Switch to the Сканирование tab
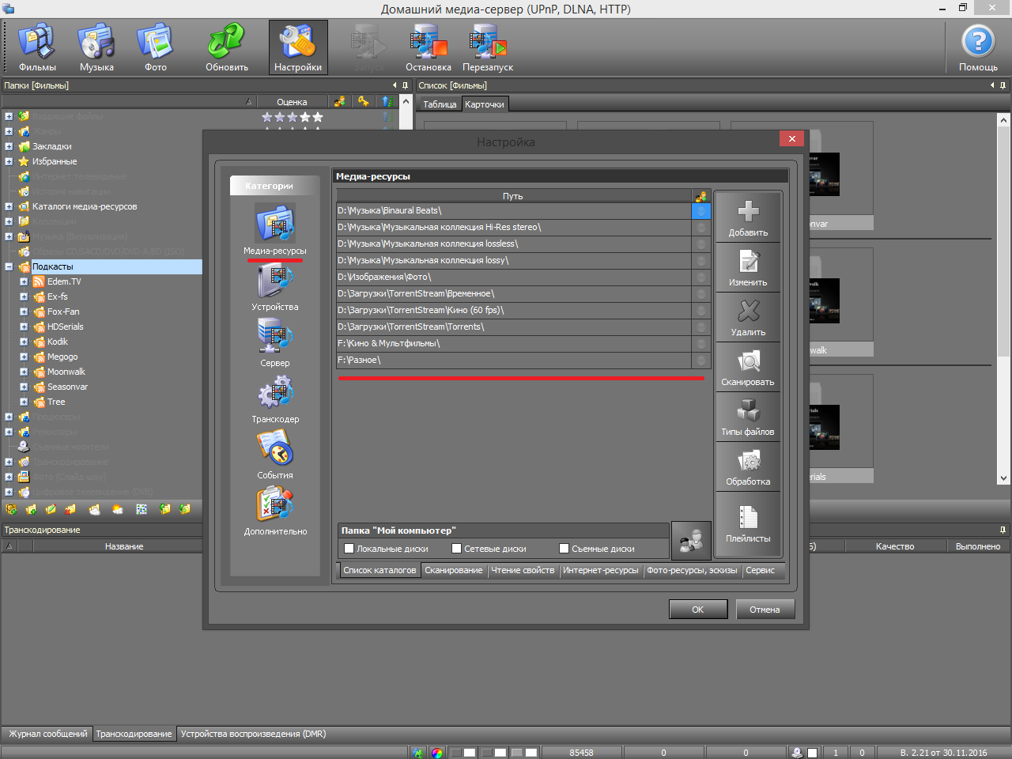The height and width of the screenshot is (759, 1012). pos(453,571)
